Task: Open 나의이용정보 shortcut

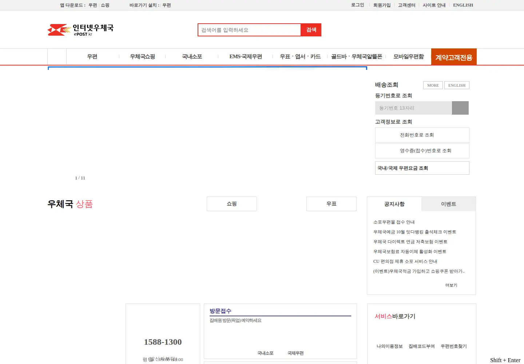Action: [390, 346]
